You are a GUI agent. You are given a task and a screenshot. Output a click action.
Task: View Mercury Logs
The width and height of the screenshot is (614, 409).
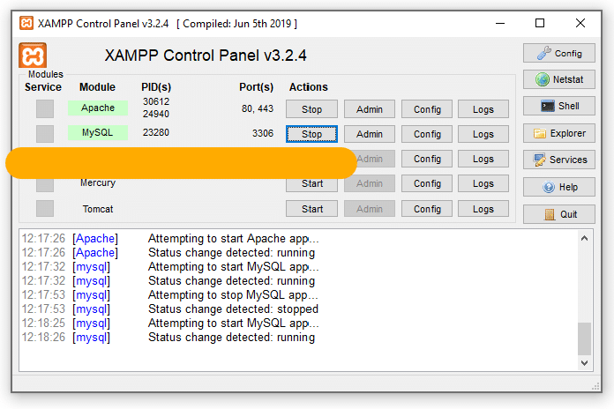pyautogui.click(x=483, y=183)
